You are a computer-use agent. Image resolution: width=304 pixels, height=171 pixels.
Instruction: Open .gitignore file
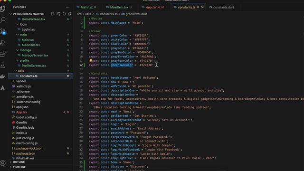(x=23, y=91)
